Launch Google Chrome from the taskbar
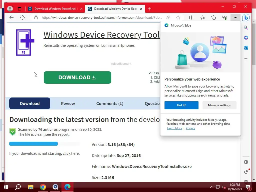This screenshot has height=192, width=256. [x=43, y=187]
